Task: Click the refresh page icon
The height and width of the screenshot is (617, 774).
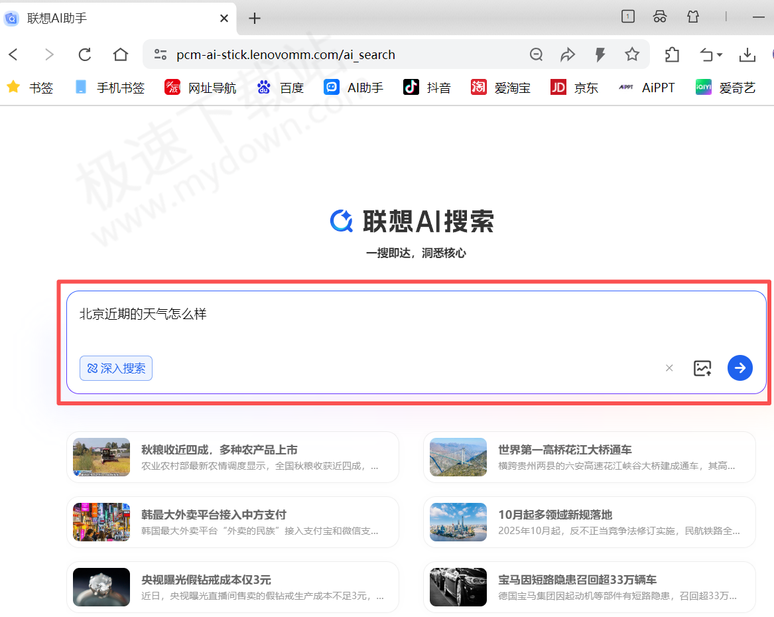Action: tap(84, 54)
